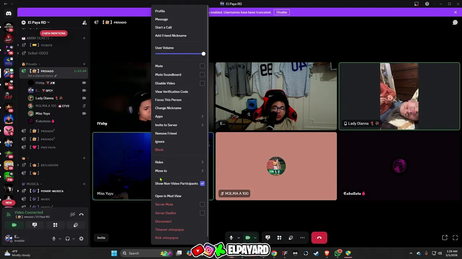Uncheck Show Non-Video Participants
The height and width of the screenshot is (259, 462).
tap(202, 183)
